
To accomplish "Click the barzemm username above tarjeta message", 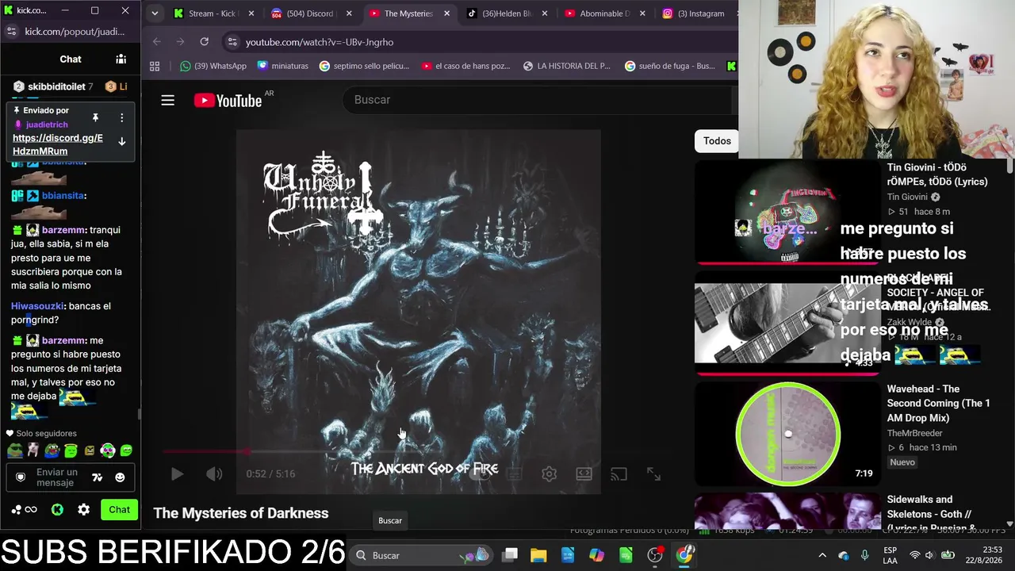I will coord(63,341).
